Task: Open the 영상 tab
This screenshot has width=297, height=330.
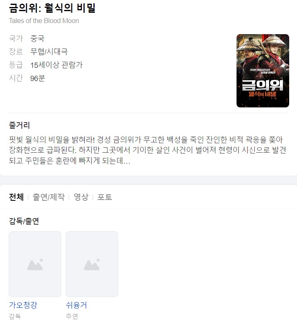Action: tap(81, 197)
